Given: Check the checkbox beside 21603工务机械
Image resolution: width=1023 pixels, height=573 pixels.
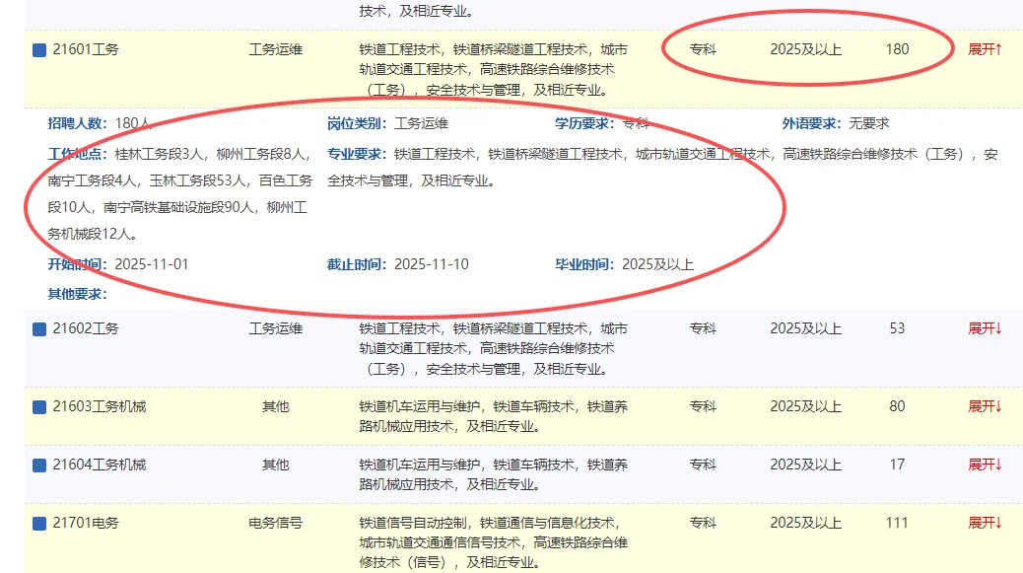Looking at the screenshot, I should click(37, 404).
